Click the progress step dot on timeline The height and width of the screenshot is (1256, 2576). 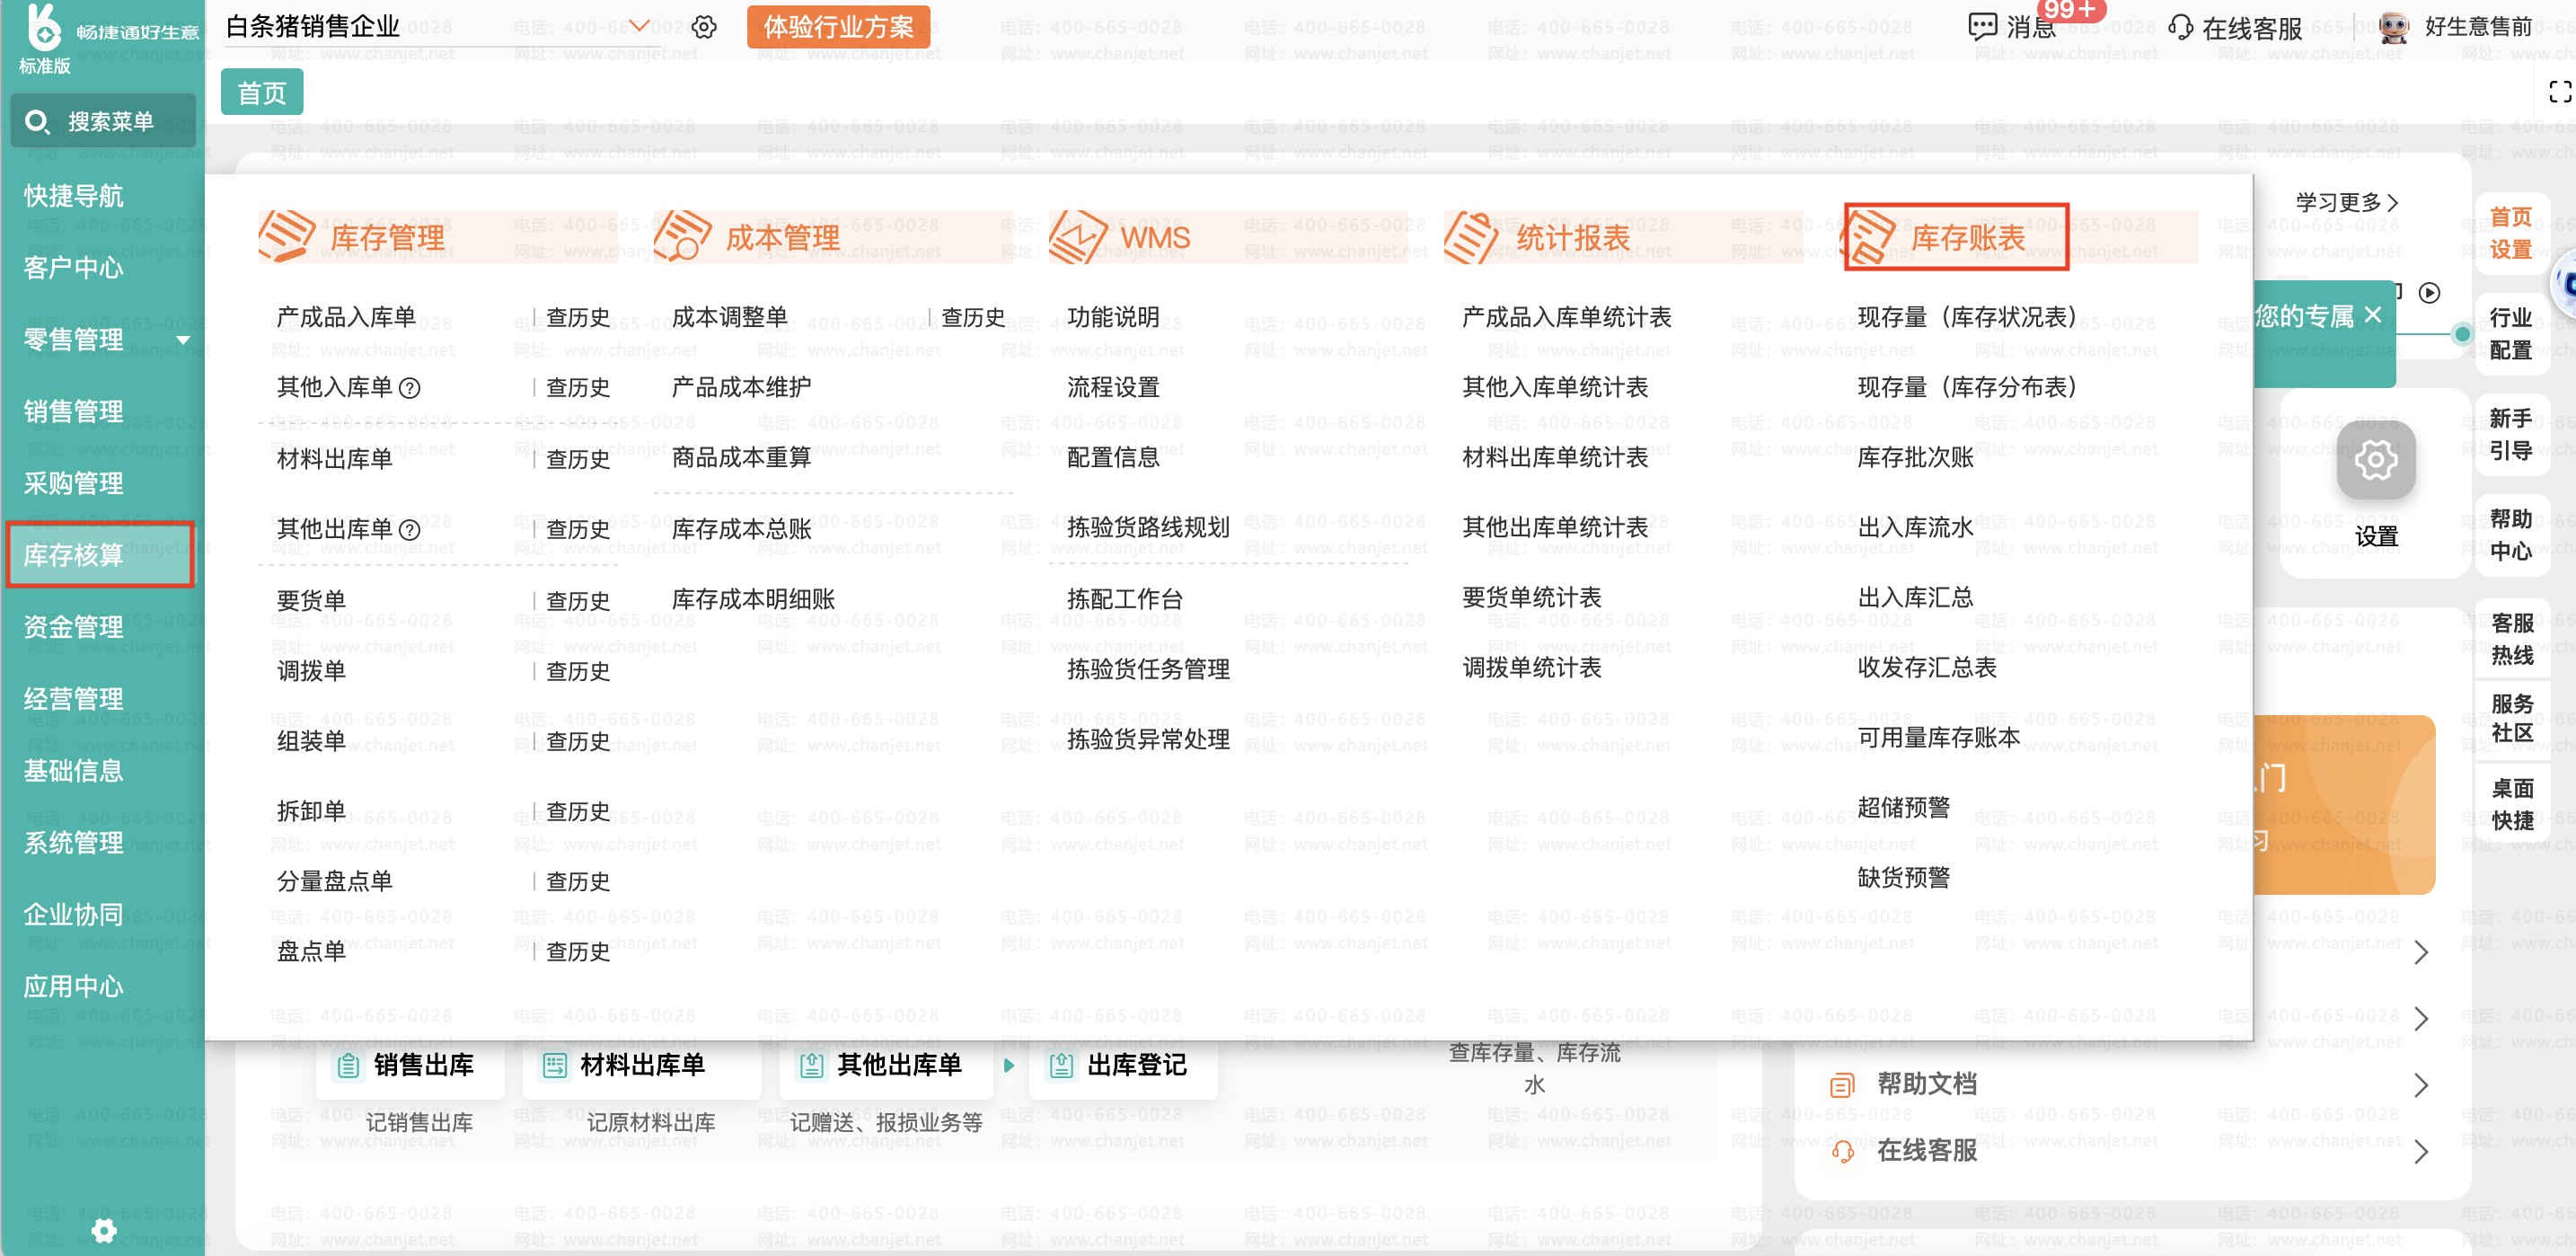click(x=2462, y=334)
